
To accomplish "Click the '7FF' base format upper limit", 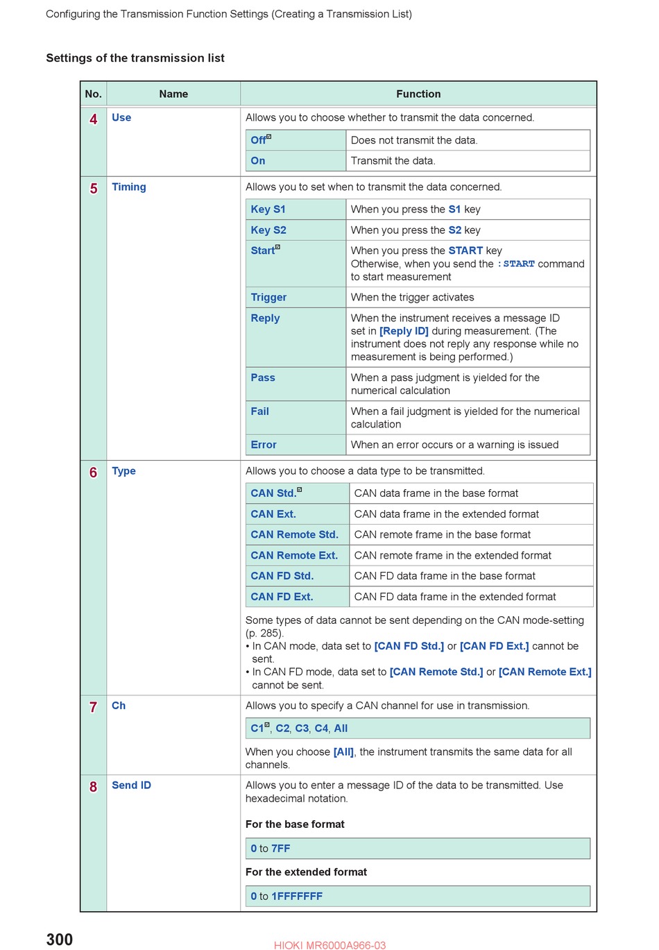I will [281, 849].
